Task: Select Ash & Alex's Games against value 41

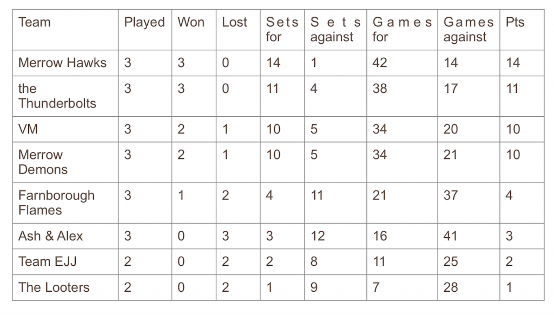Action: 451,236
